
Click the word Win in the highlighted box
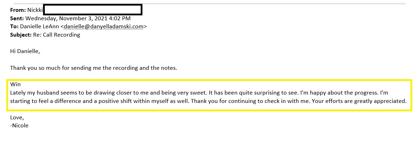point(15,84)
